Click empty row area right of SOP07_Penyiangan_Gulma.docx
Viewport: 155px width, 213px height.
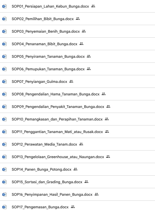(x=115, y=82)
